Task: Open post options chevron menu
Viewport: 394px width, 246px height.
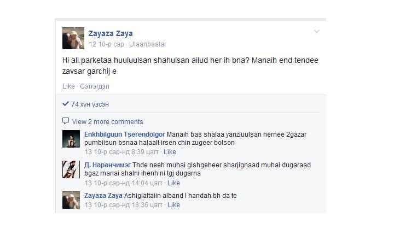Action: tap(317, 31)
